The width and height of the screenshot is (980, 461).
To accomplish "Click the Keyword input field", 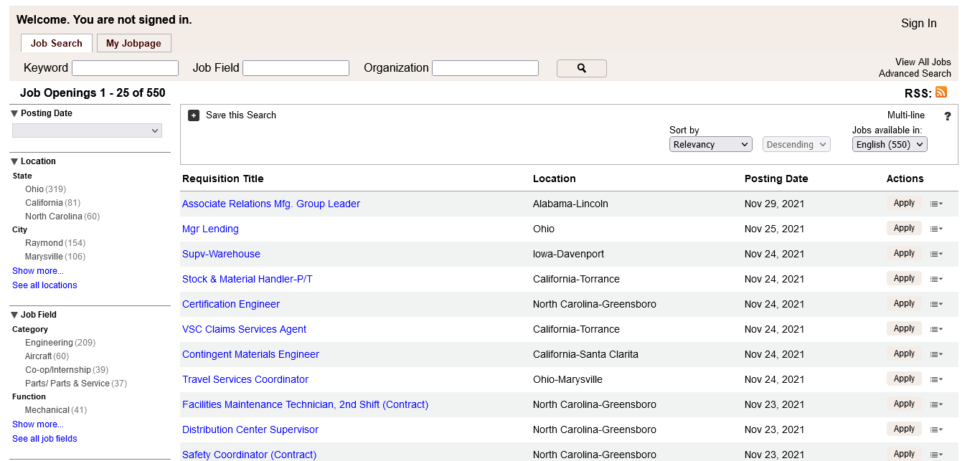I will [125, 68].
